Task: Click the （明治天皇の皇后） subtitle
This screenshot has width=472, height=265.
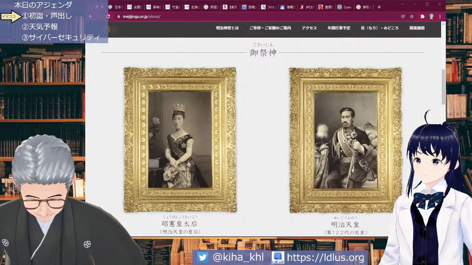Action: pyautogui.click(x=180, y=232)
